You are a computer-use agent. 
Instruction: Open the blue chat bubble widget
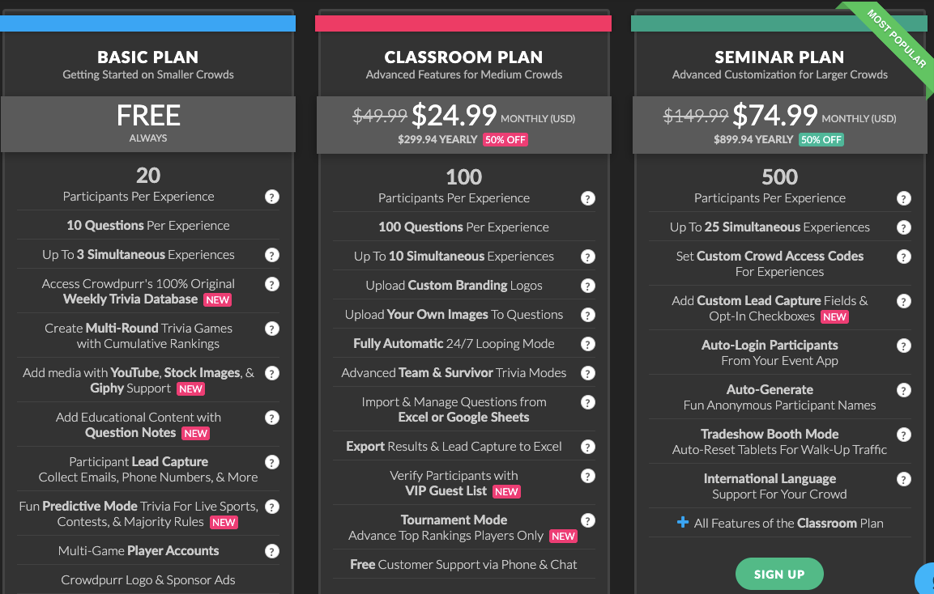[927, 579]
